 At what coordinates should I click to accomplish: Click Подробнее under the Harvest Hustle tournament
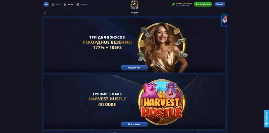tap(134, 124)
